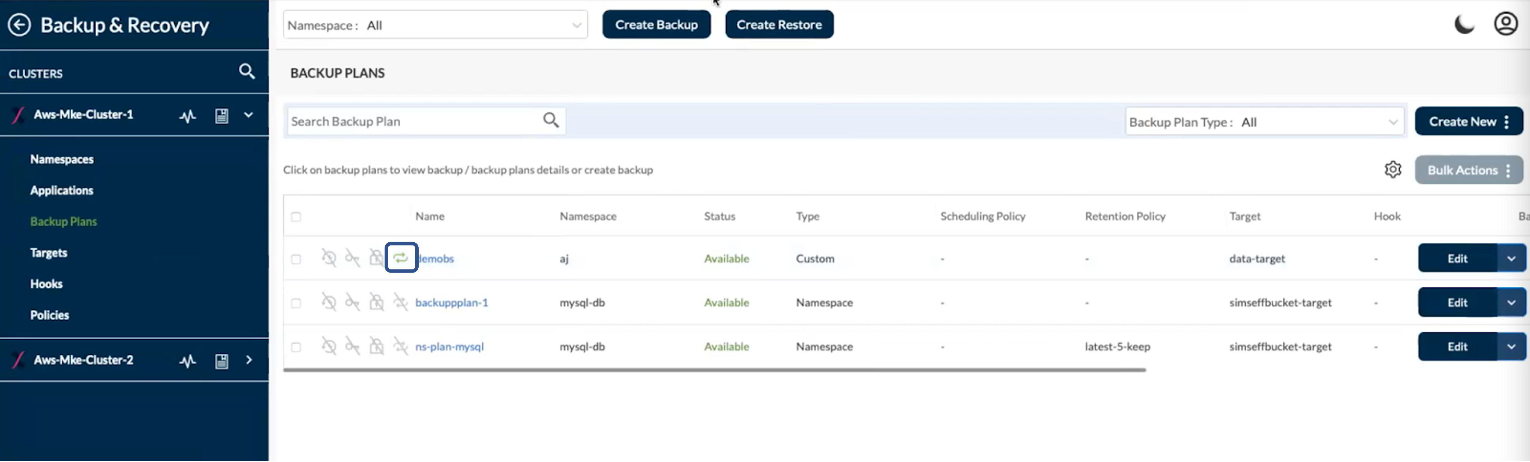The height and width of the screenshot is (462, 1530).
Task: Open the Targets sidebar item
Action: [x=49, y=253]
